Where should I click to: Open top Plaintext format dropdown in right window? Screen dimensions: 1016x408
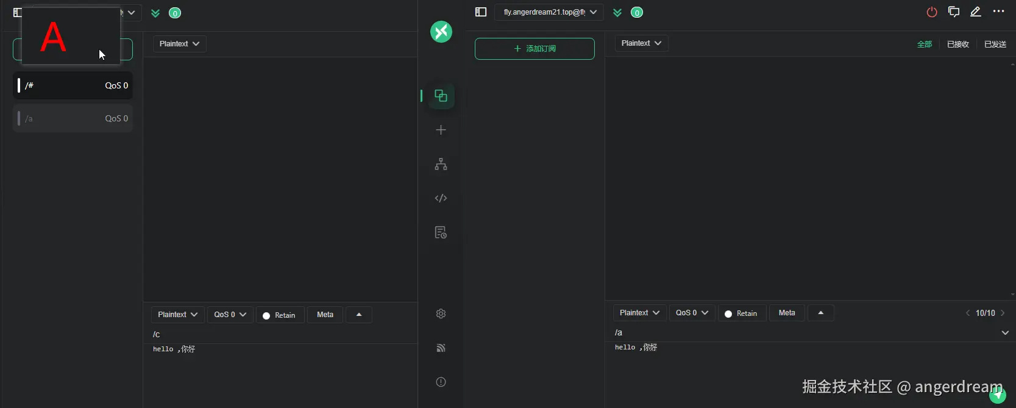641,43
